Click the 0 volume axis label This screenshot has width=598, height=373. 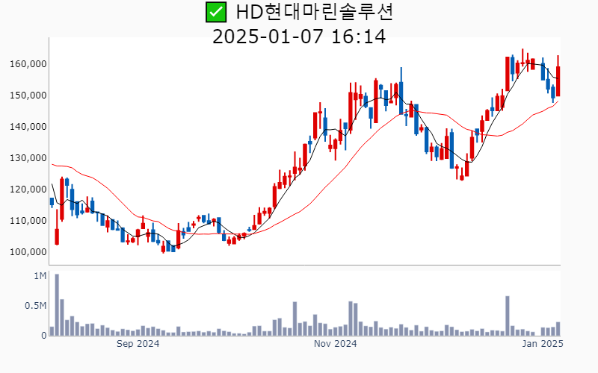(x=44, y=336)
